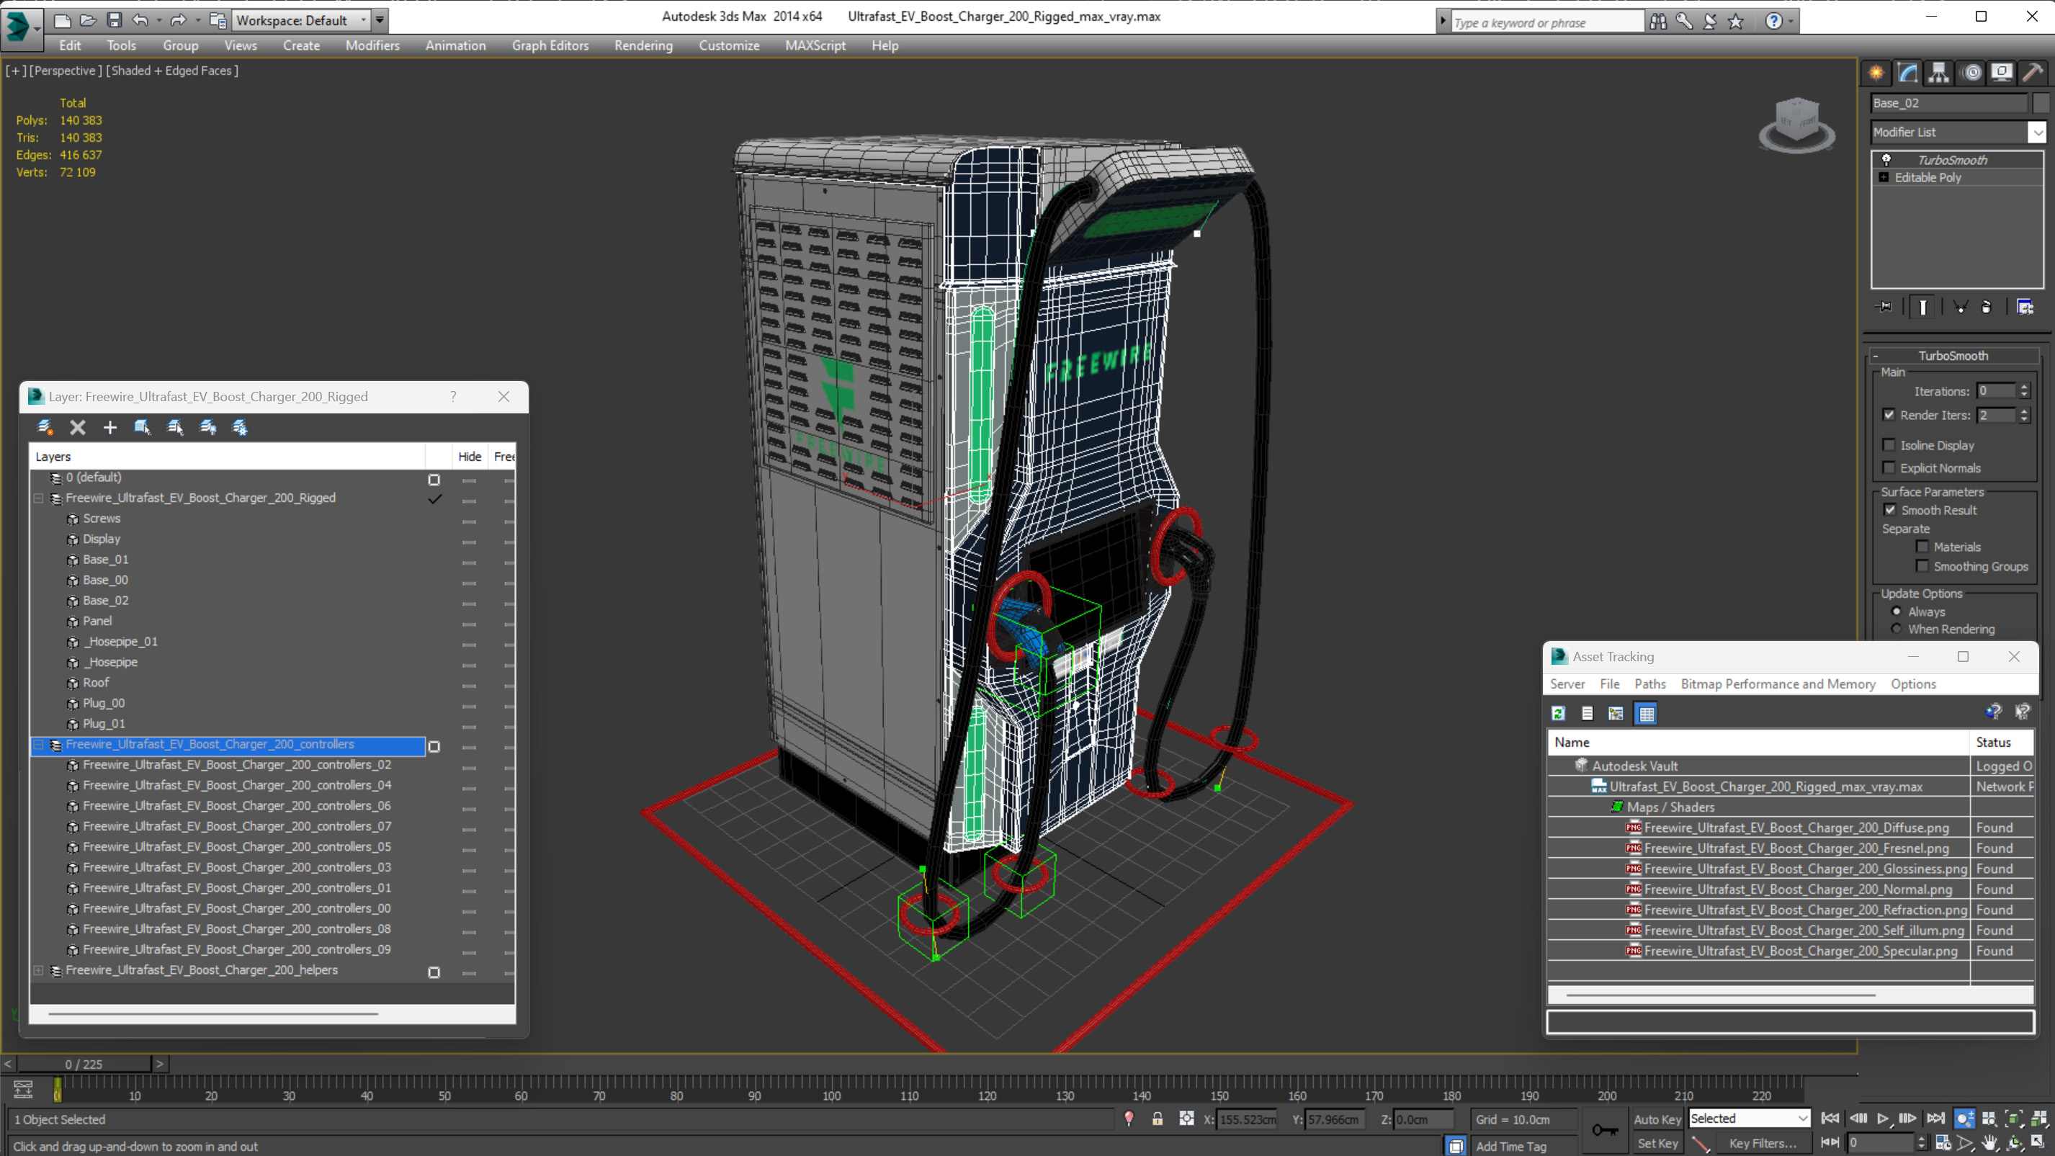This screenshot has width=2055, height=1156.
Task: Click Create New Layer plus icon
Action: (x=110, y=428)
